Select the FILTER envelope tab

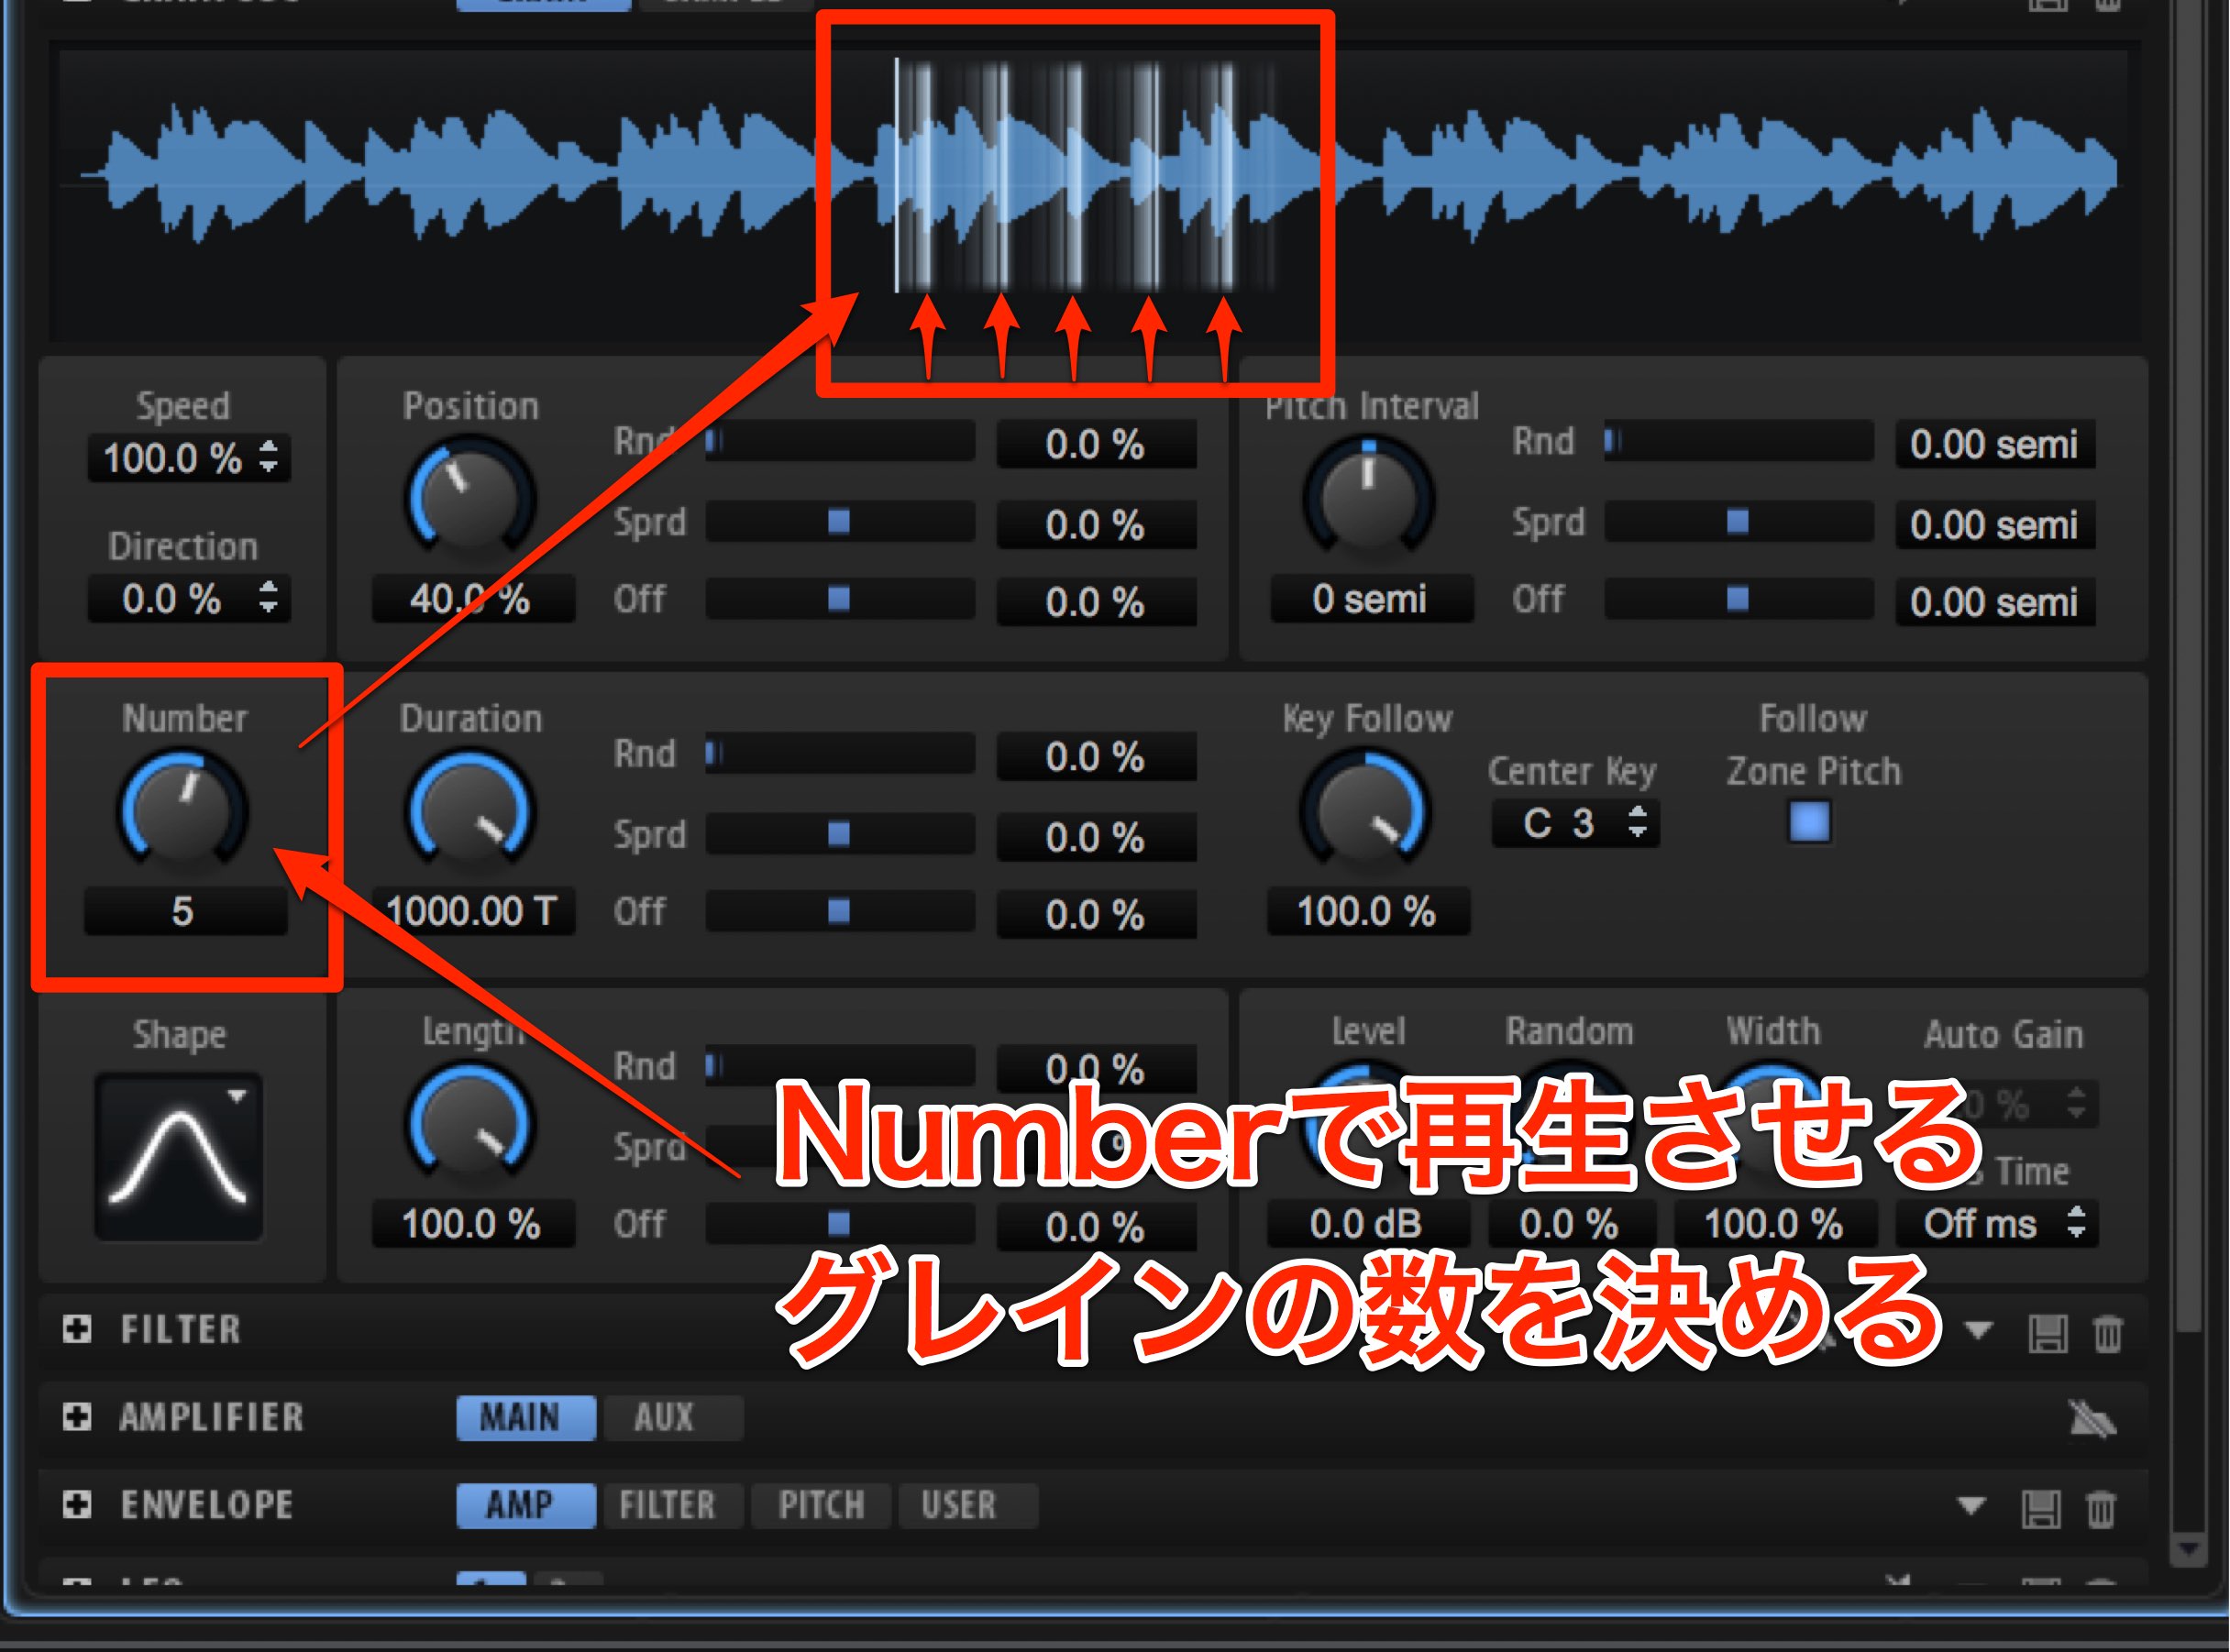point(672,1505)
